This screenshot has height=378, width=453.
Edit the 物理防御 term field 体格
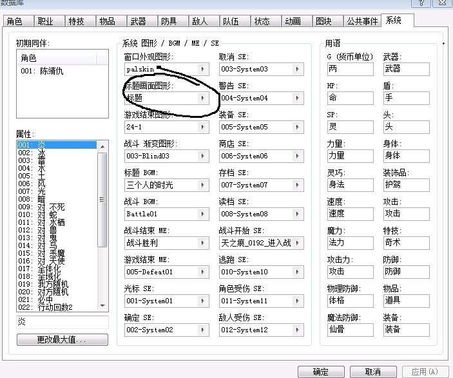click(350, 301)
